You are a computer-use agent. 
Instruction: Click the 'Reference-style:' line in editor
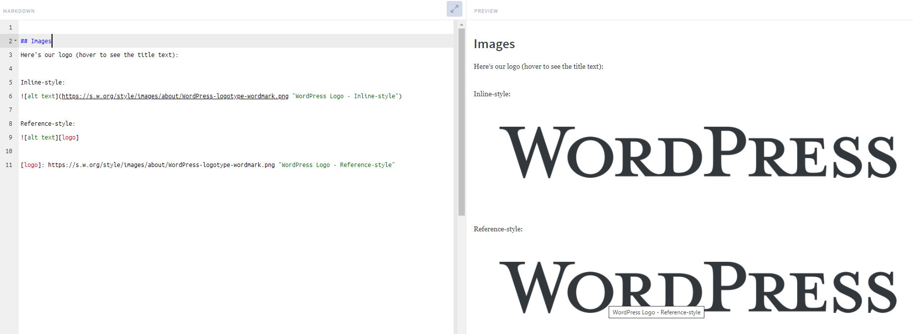coord(48,124)
